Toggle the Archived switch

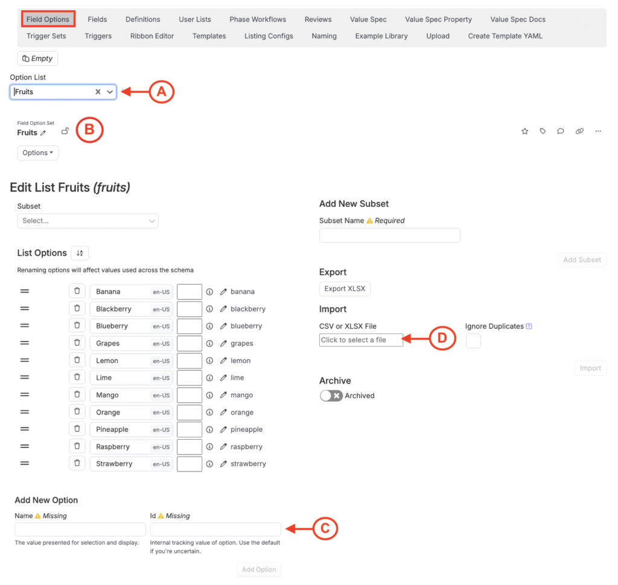pos(331,396)
